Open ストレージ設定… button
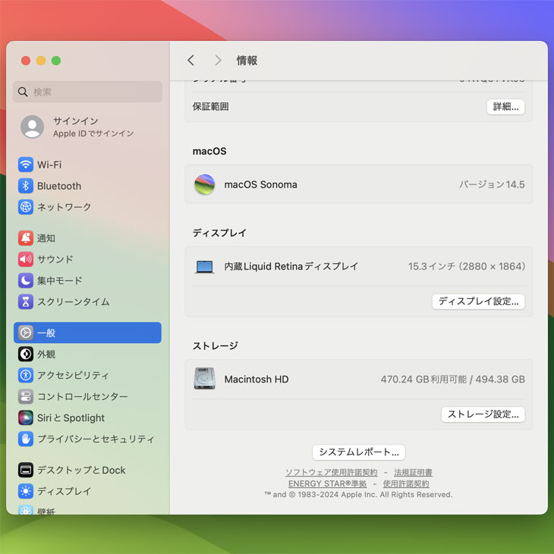The image size is (554, 554). pos(483,414)
